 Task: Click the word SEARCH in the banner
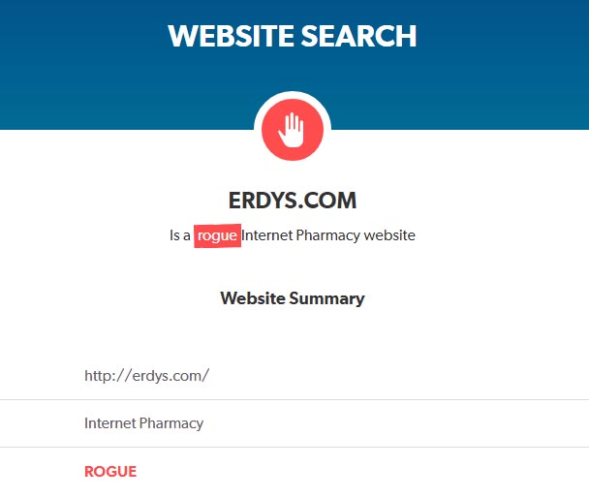(358, 36)
